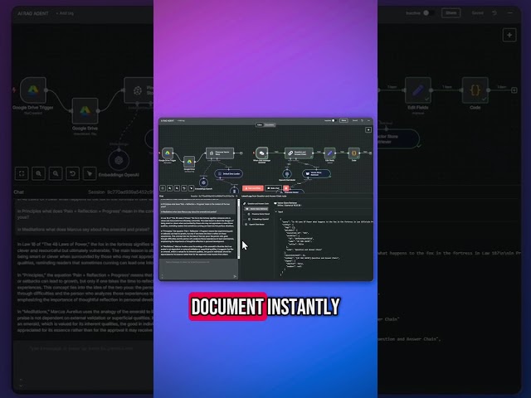Screen dimensions: 531x398
Task: Select the Edit Fields pencil node in center window
Action: pyautogui.click(x=330, y=153)
